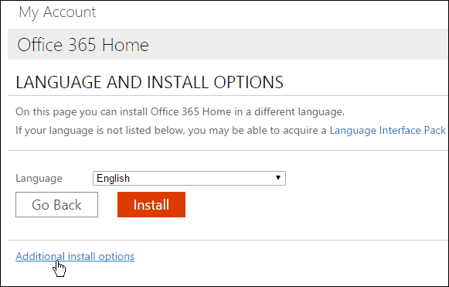449x287 pixels.
Task: Click the My Account heading
Action: 57,12
